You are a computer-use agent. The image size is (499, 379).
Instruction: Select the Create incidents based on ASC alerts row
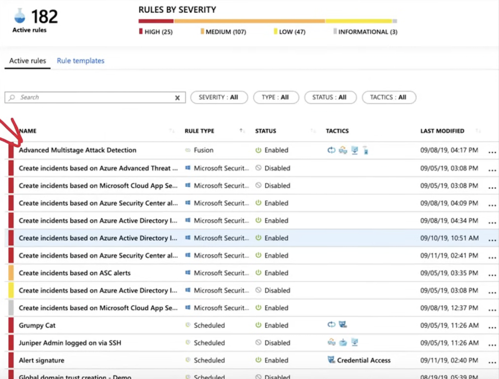point(75,273)
